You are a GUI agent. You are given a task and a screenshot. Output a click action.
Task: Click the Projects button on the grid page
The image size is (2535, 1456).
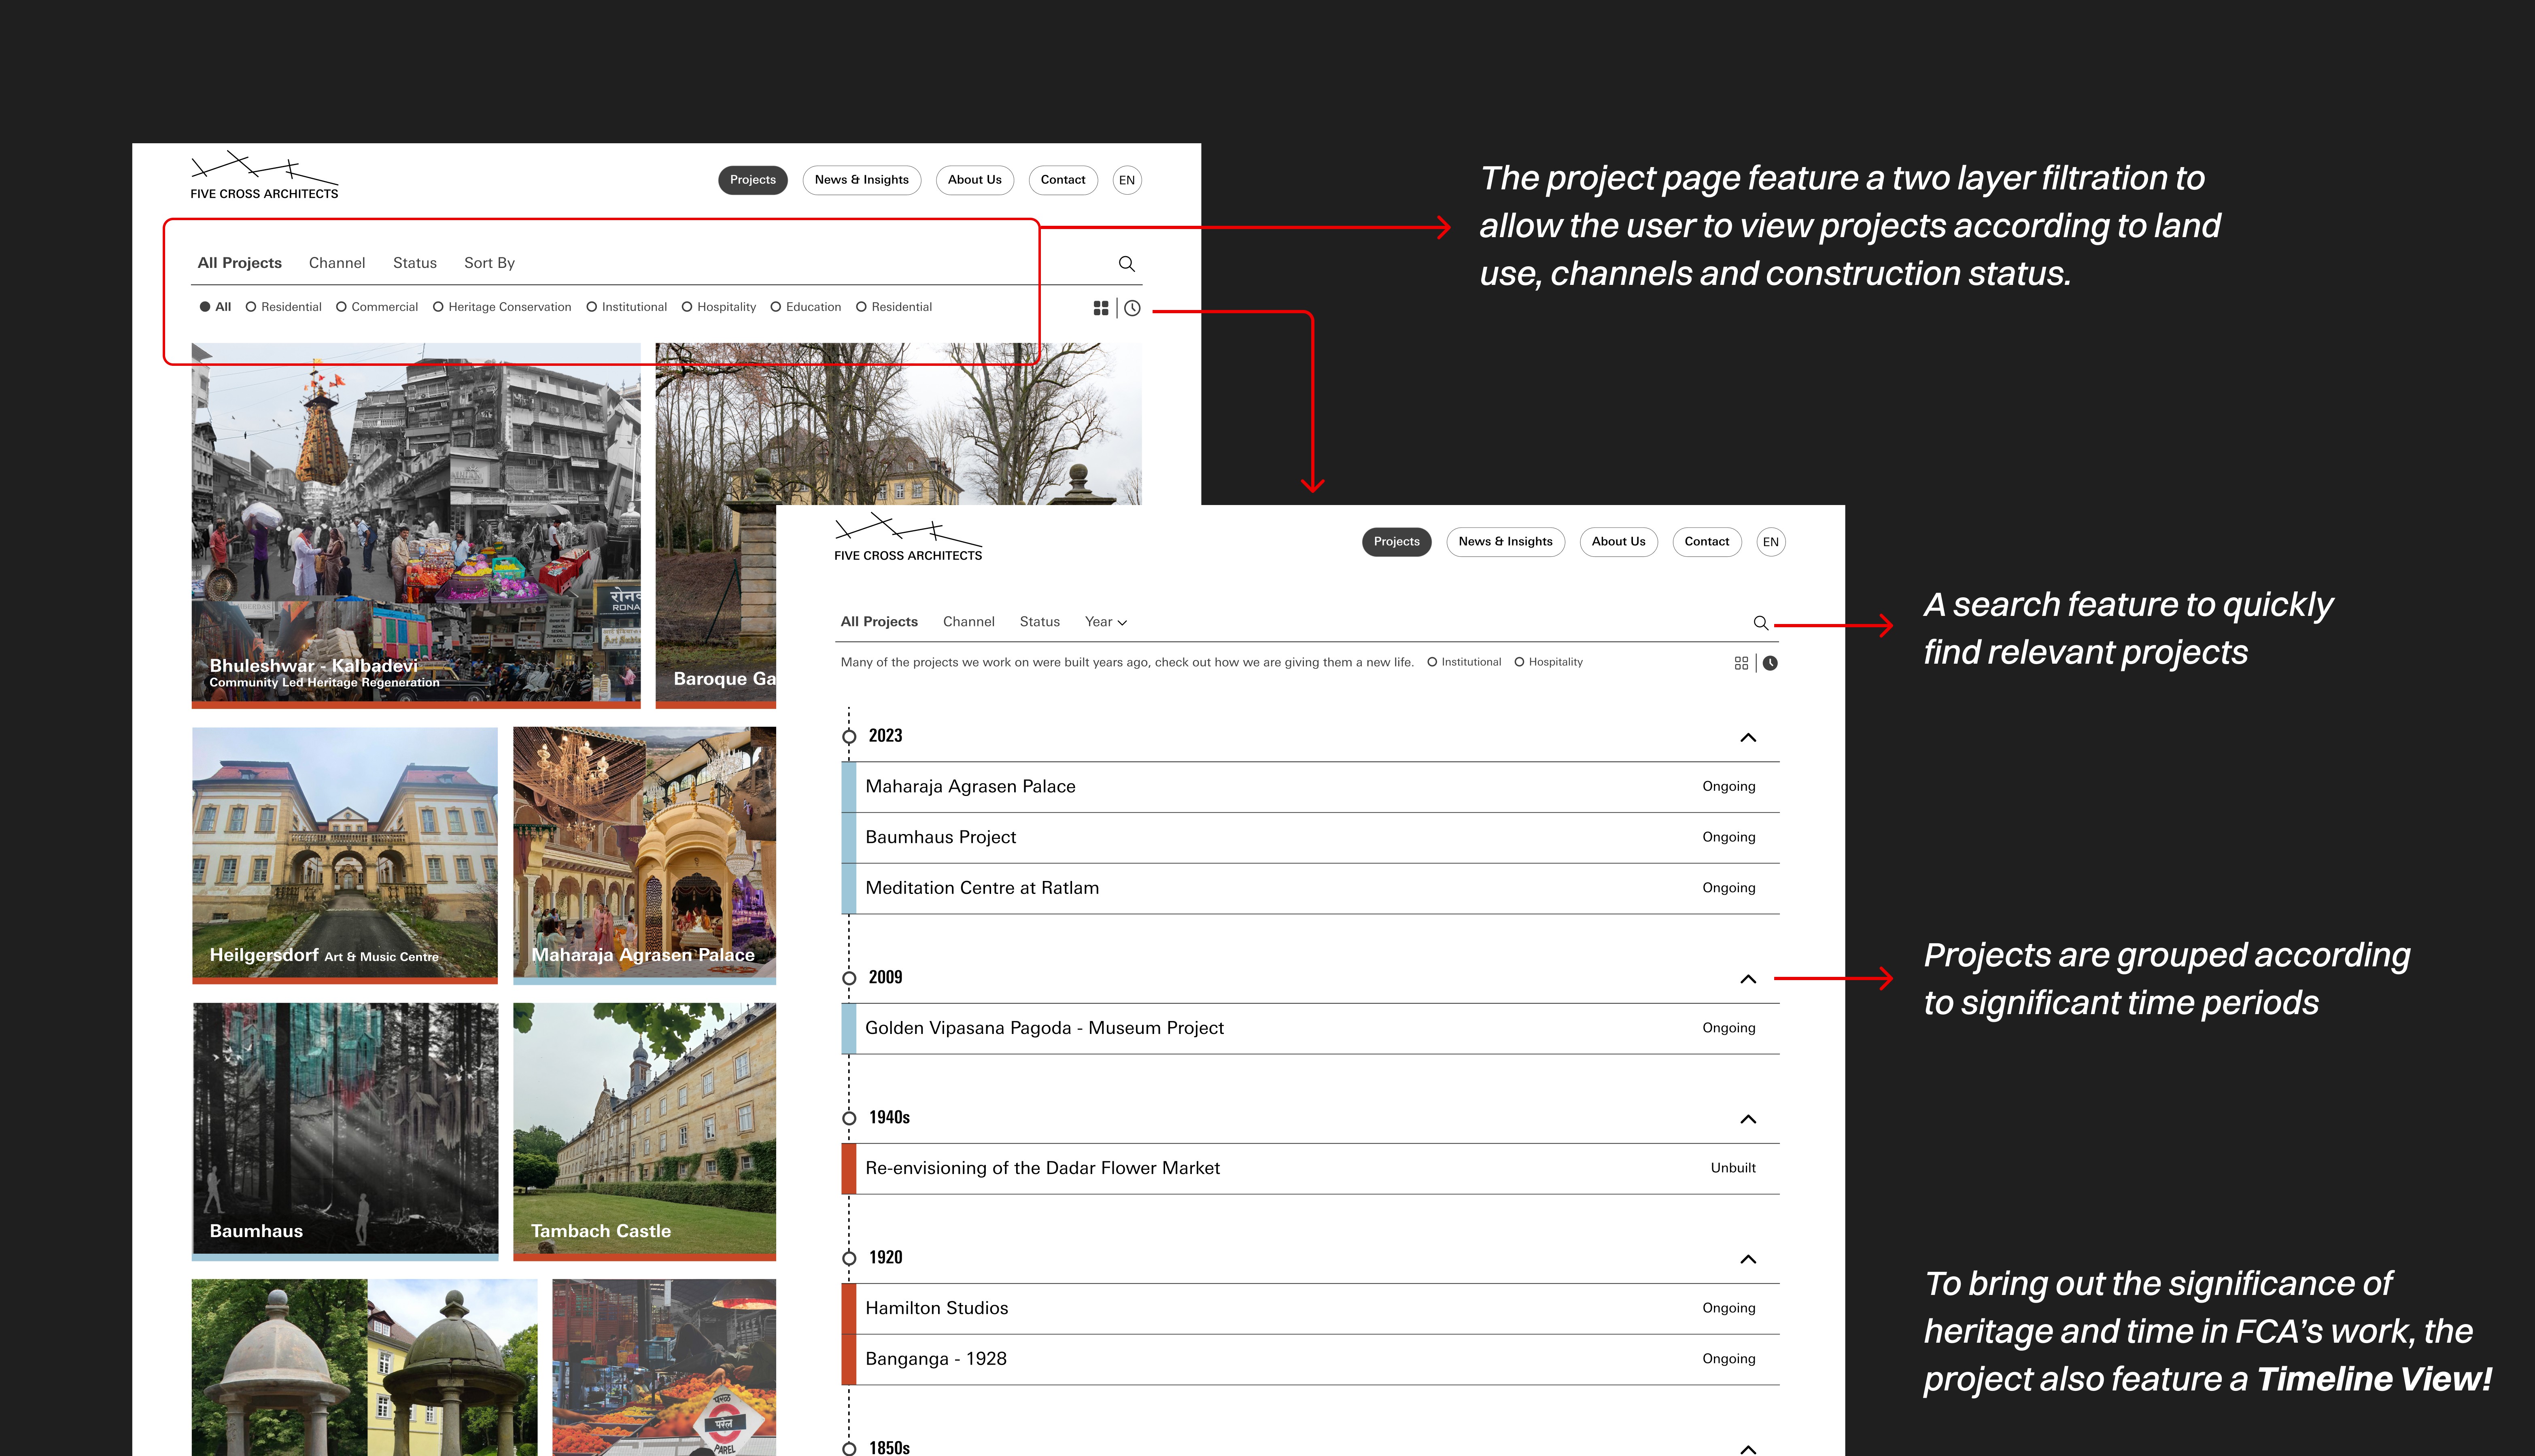tap(753, 180)
